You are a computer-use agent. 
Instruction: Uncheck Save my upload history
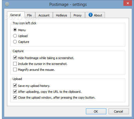[x=15, y=86]
